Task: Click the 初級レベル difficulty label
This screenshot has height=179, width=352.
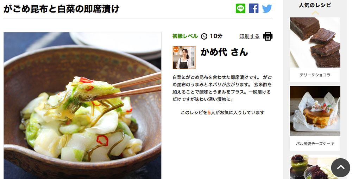Action: coord(185,36)
